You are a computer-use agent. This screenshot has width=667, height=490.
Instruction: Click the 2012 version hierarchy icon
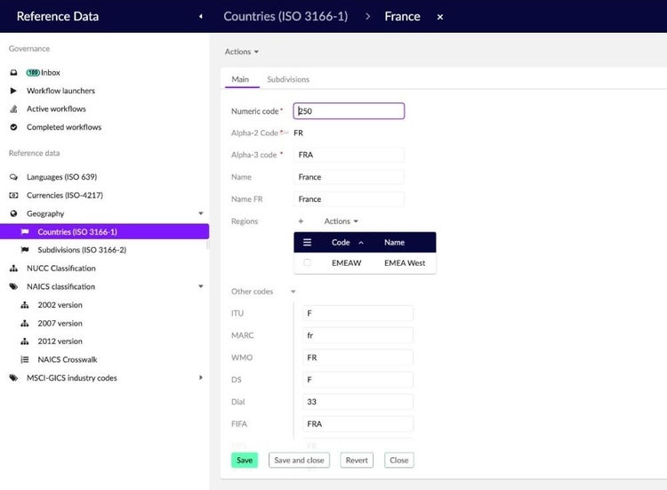click(x=25, y=341)
